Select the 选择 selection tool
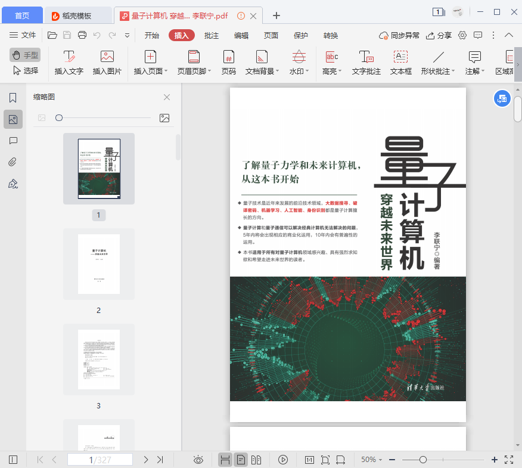Screen dimensions: 522x468 (x=25, y=70)
